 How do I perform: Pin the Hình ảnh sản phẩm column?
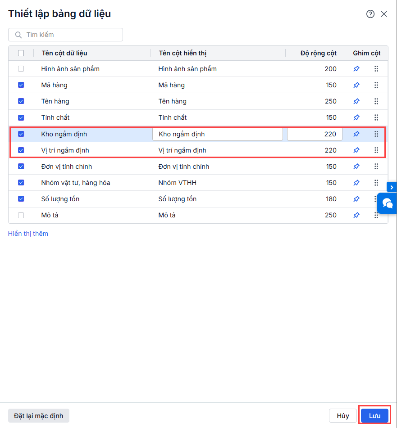[x=356, y=69]
